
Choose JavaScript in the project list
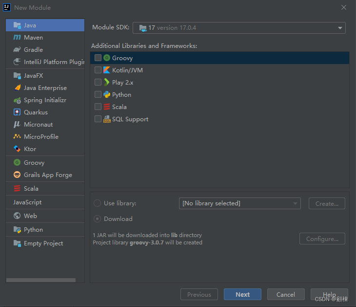pyautogui.click(x=45, y=202)
